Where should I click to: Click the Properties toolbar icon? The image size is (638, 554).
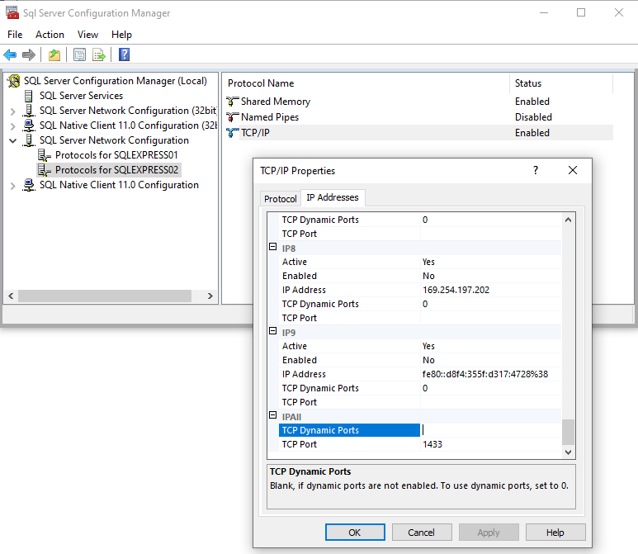79,55
